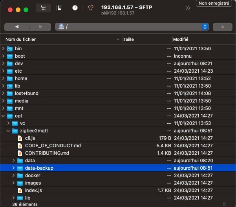Select the browser outline view icon
The width and height of the screenshot is (236, 207).
click(43, 8)
